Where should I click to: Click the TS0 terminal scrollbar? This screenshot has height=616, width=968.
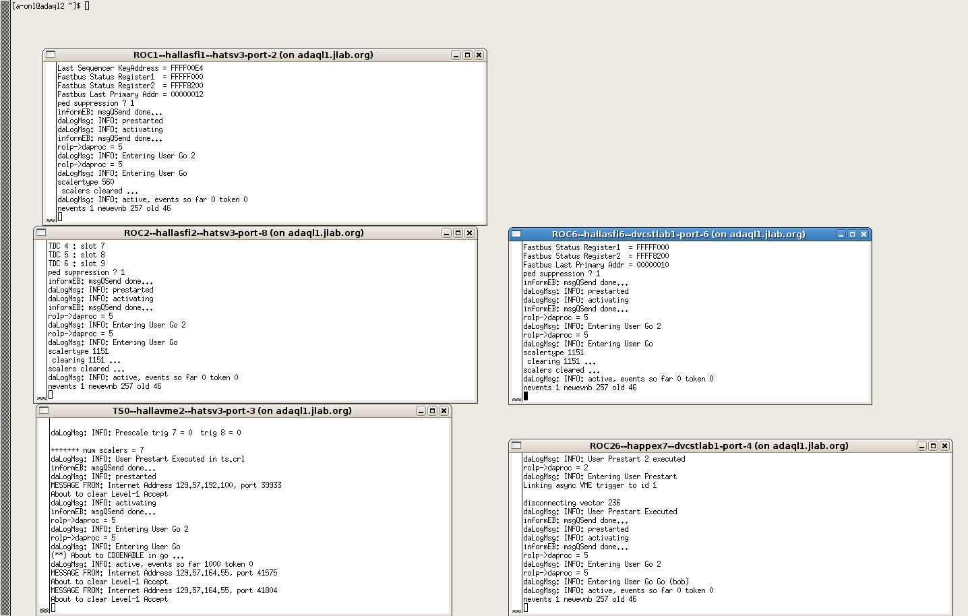44,516
